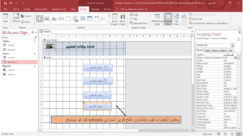Viewport: 243px width, 136px height.
Task: Insert Date and Time in header
Action: click(139, 23)
